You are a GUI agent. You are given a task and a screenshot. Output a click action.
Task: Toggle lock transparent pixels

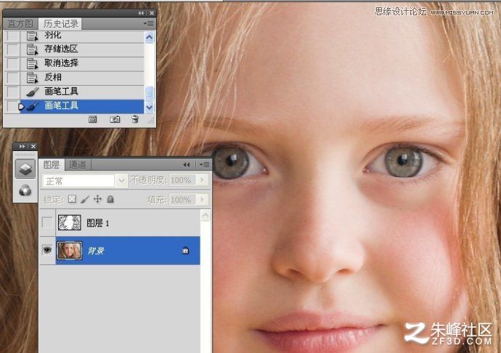pos(73,199)
